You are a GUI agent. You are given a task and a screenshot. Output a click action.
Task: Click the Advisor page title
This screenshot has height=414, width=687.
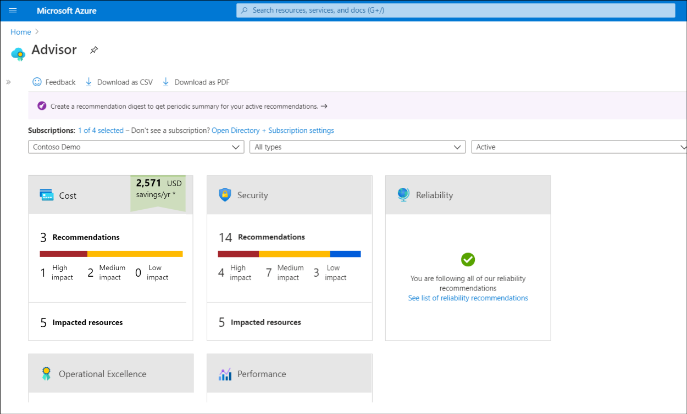point(54,49)
